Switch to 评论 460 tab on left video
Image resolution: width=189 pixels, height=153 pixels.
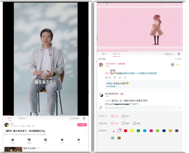(x=22, y=118)
